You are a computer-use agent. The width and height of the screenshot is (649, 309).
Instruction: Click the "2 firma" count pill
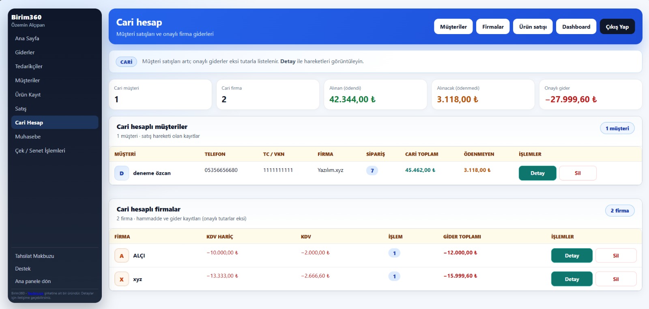click(x=620, y=210)
